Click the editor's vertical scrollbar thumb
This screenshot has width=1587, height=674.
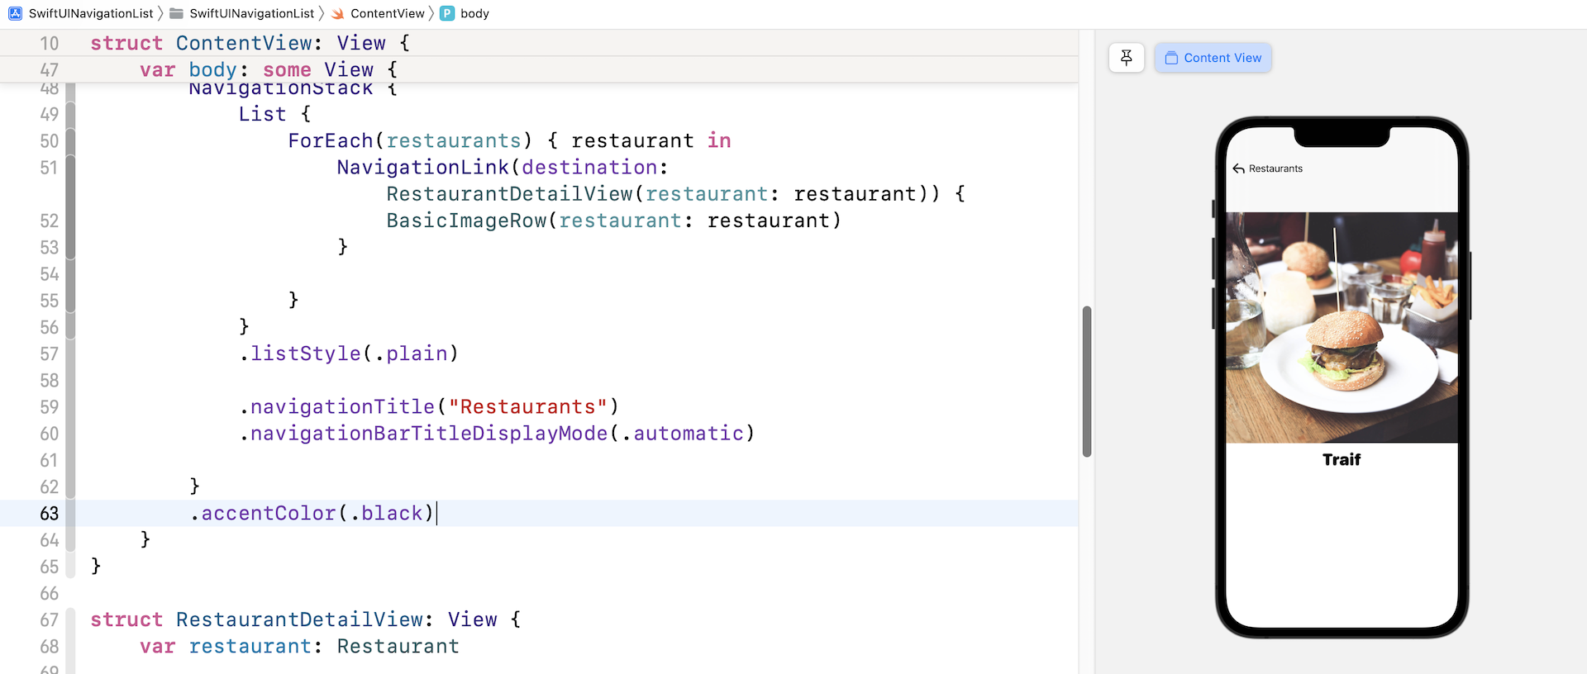tap(1087, 382)
